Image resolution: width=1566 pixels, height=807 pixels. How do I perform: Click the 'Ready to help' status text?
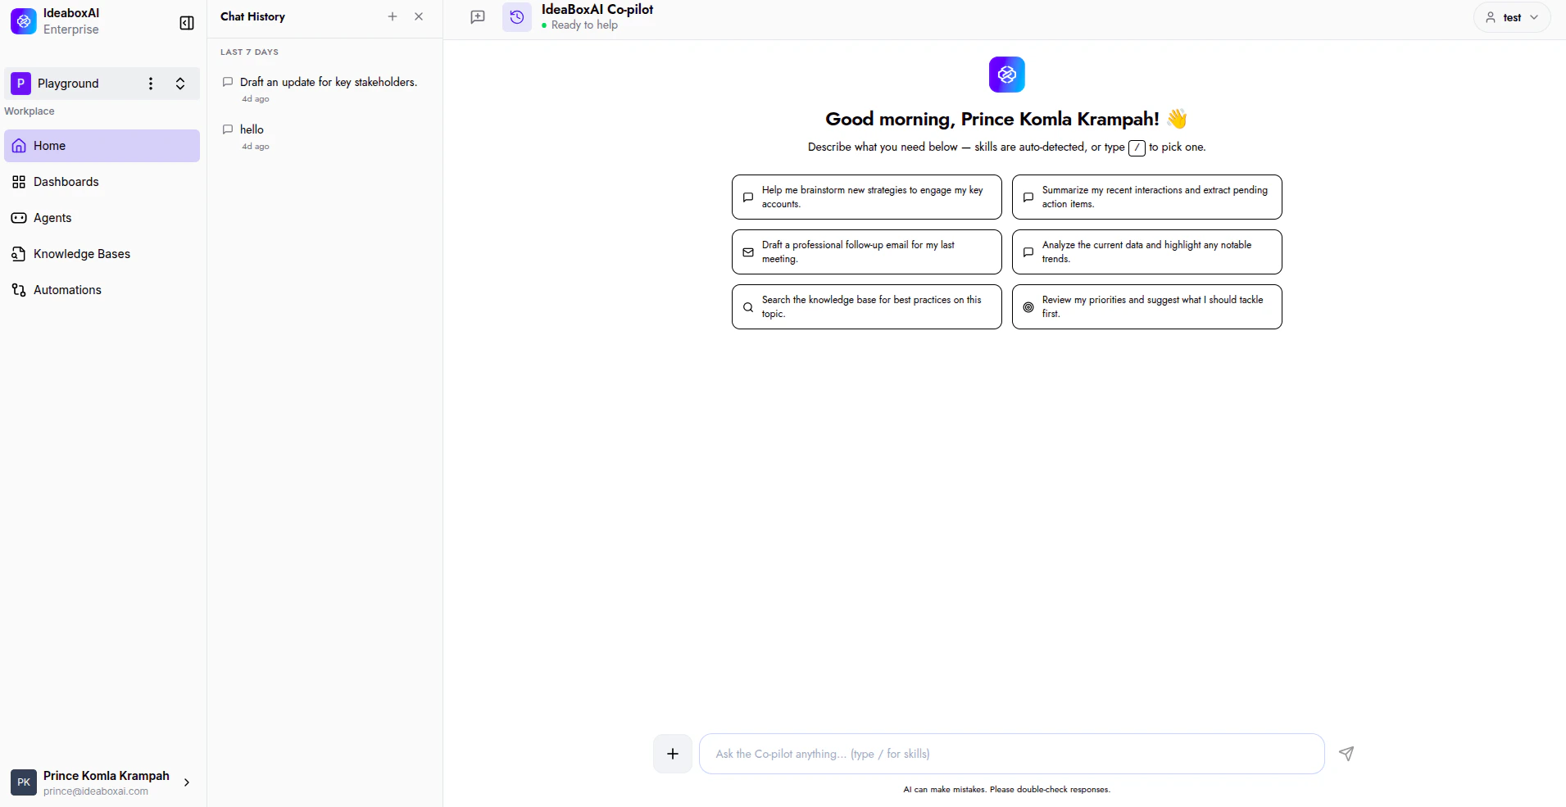point(584,25)
